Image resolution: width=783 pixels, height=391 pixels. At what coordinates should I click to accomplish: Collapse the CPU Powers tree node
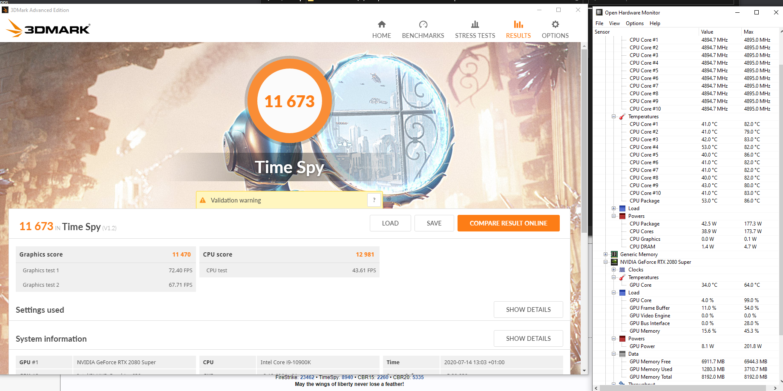[613, 216]
